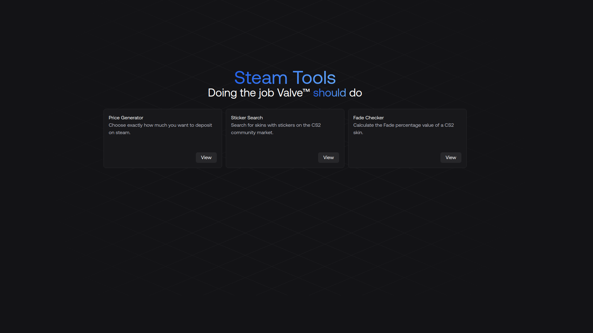
Task: Click the 'Choose exactly how much' description
Action: [160, 129]
